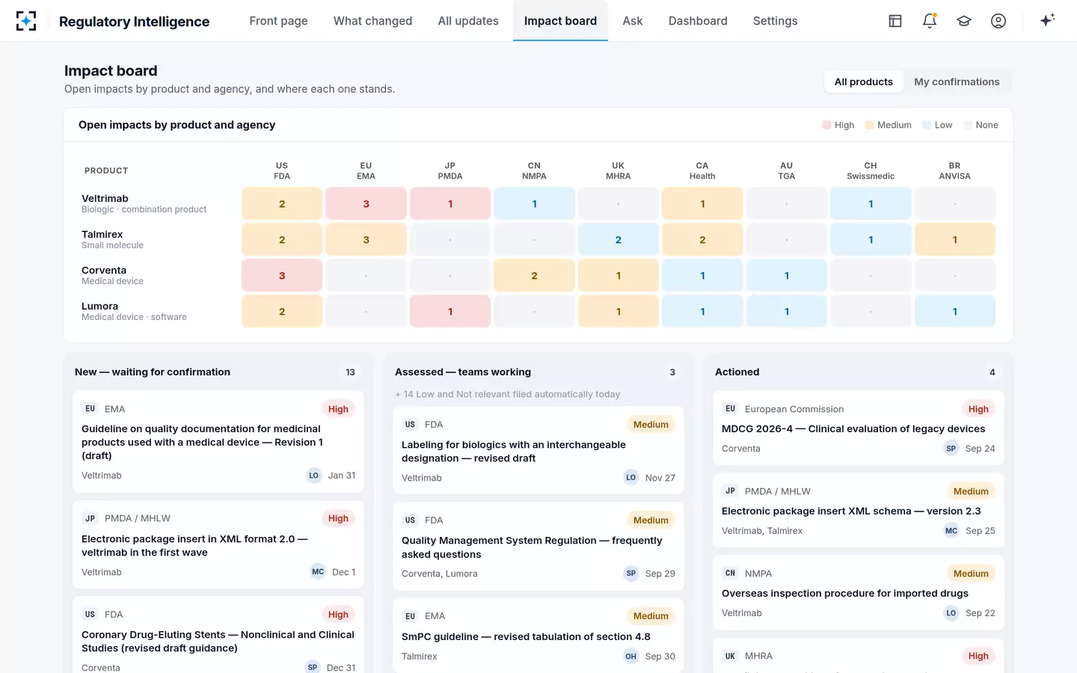1077x673 pixels.
Task: Click Corventa US FDA cell showing 3
Action: (282, 276)
